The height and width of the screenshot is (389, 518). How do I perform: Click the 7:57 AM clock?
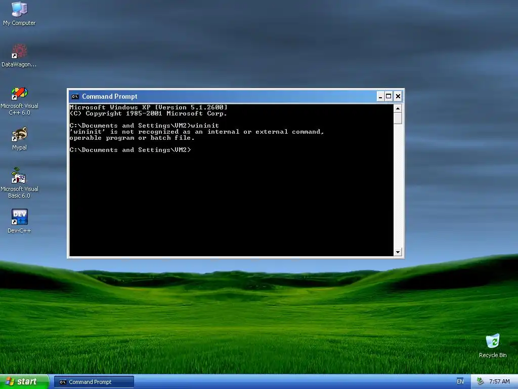pyautogui.click(x=499, y=382)
